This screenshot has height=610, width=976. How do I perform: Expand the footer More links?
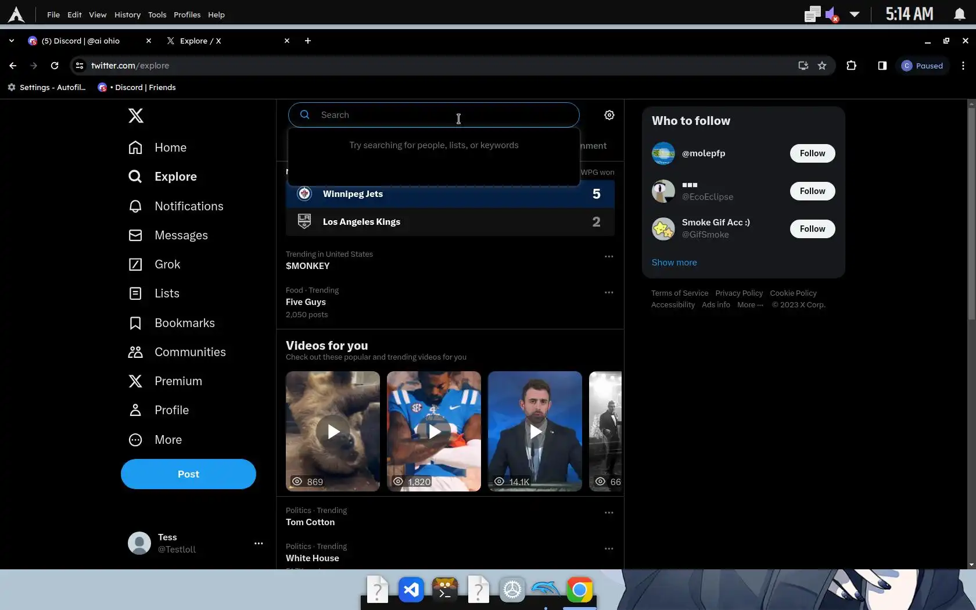pos(750,305)
